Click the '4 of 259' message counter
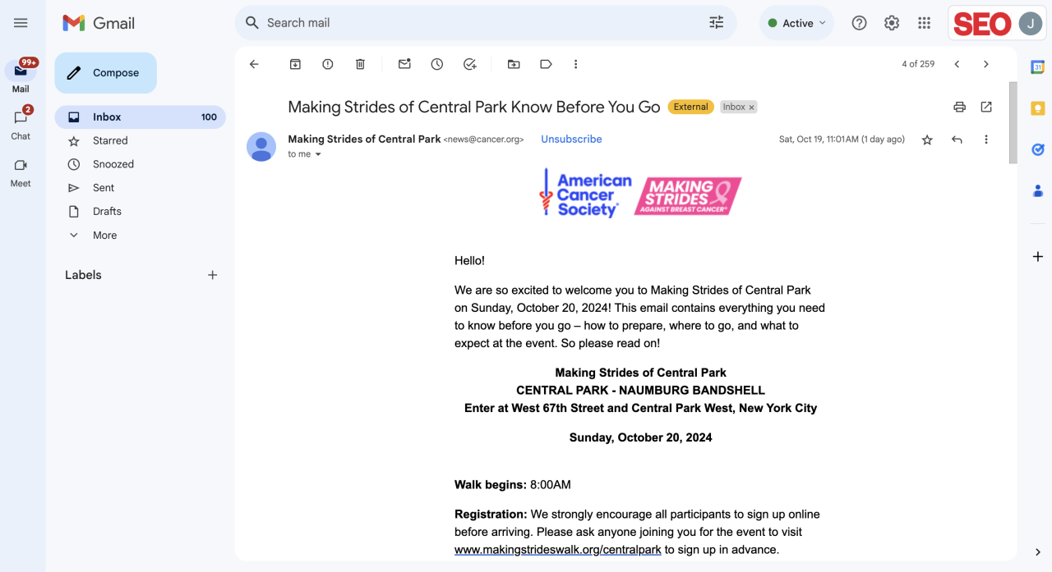The height and width of the screenshot is (572, 1052). (918, 64)
